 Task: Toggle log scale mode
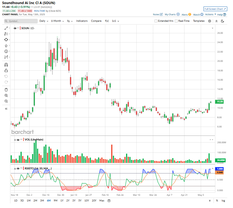point(223,201)
